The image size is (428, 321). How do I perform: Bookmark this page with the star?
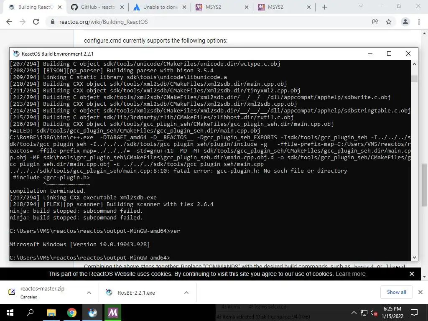[389, 22]
